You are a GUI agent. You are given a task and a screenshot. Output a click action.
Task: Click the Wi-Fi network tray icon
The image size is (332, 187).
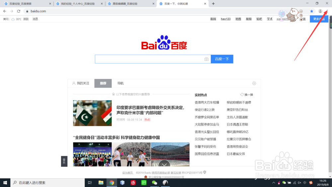pyautogui.click(x=294, y=183)
